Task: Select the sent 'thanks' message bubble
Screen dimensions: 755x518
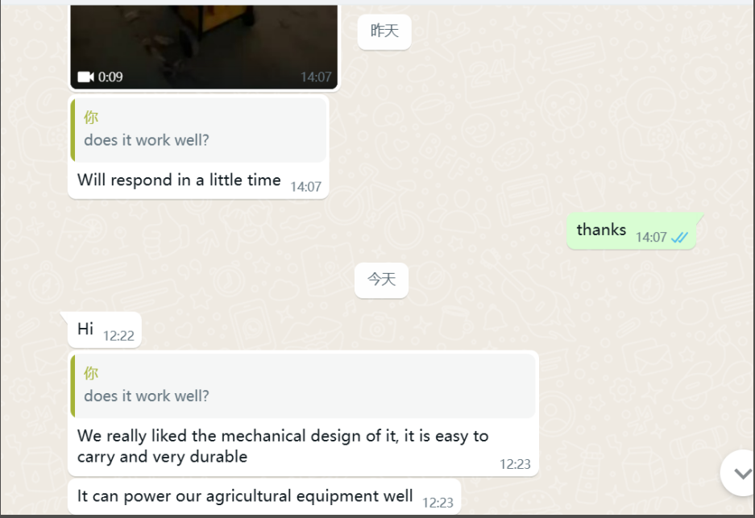Action: (x=632, y=231)
